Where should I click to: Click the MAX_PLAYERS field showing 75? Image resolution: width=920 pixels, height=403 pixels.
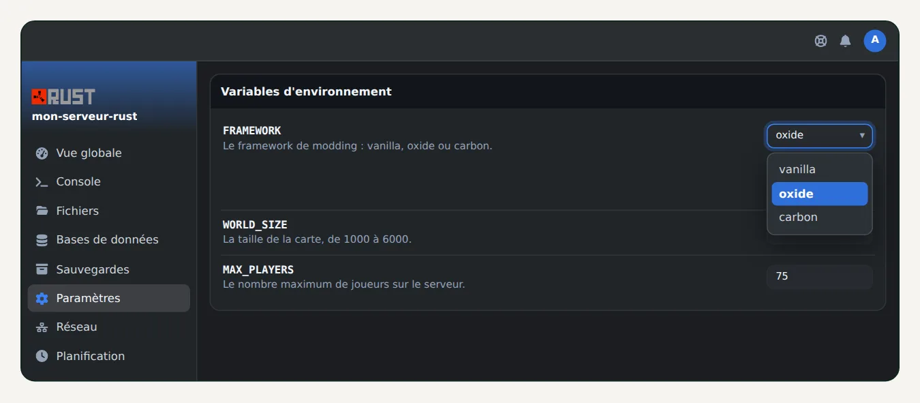point(820,277)
